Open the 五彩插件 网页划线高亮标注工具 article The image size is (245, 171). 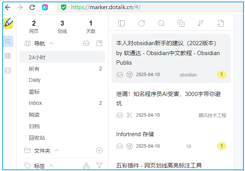[x=159, y=165]
